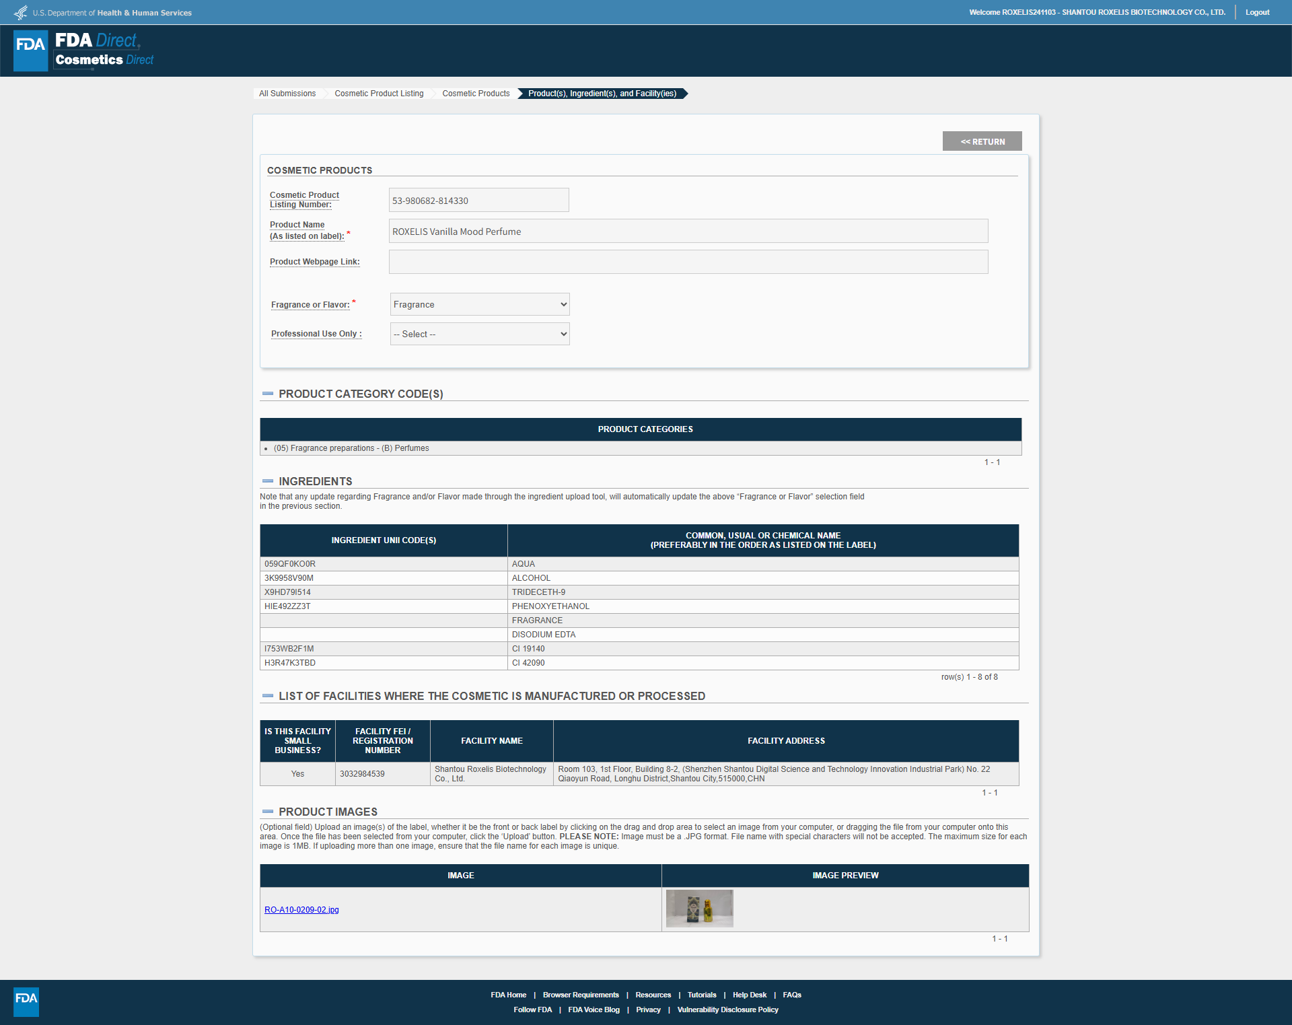Click the Facility Name column header
The image size is (1292, 1025).
pos(492,741)
